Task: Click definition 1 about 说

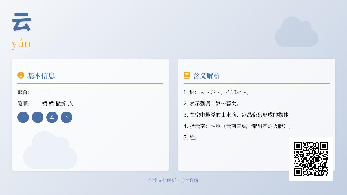Action: pyautogui.click(x=217, y=92)
